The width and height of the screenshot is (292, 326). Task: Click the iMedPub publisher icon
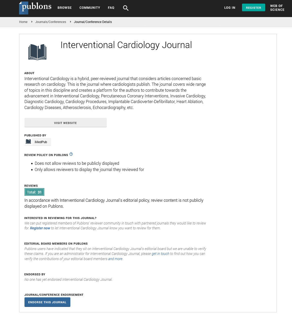tap(28, 142)
